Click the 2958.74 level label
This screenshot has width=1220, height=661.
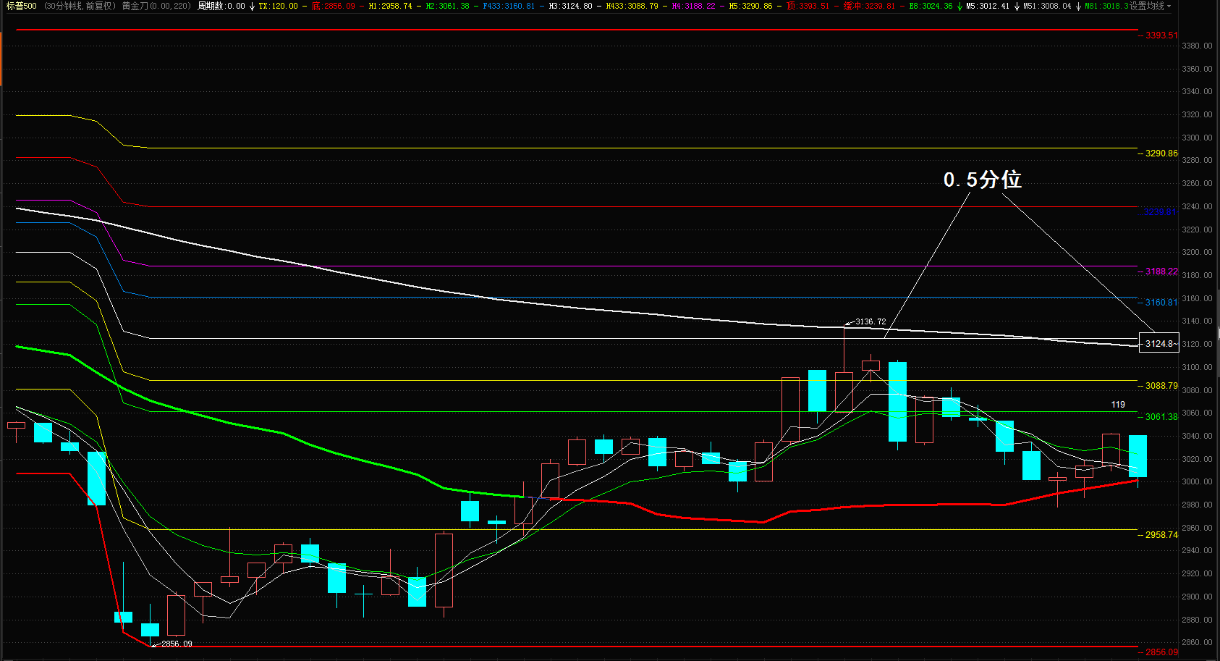1161,535
